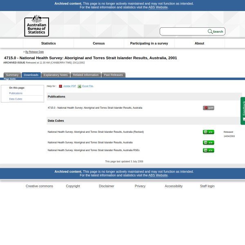
Task: Open the Past Releases tab
Action: point(113,75)
